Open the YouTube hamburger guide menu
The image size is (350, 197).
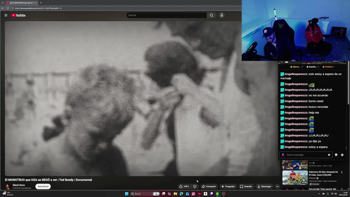[x=6, y=15]
